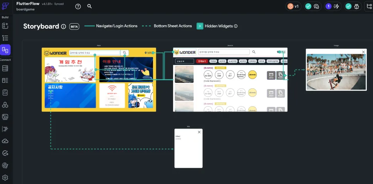Open the Tests sidebar icon
The image size is (373, 184).
(x=5, y=153)
